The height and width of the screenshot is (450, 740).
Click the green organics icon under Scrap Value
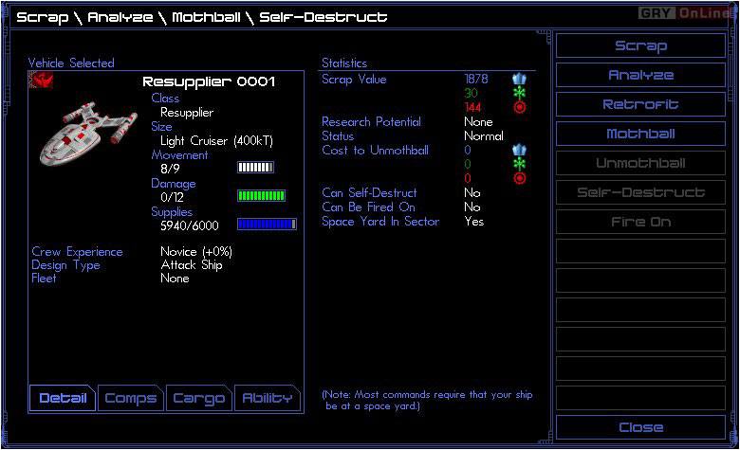[x=518, y=94]
